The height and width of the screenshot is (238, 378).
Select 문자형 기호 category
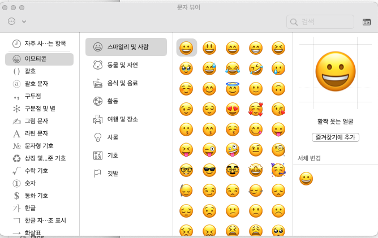pyautogui.click(x=39, y=146)
